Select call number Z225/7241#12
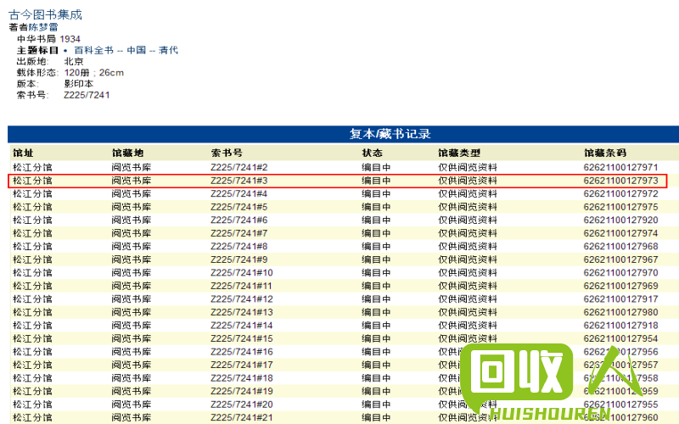The height and width of the screenshot is (424, 679). (x=242, y=299)
